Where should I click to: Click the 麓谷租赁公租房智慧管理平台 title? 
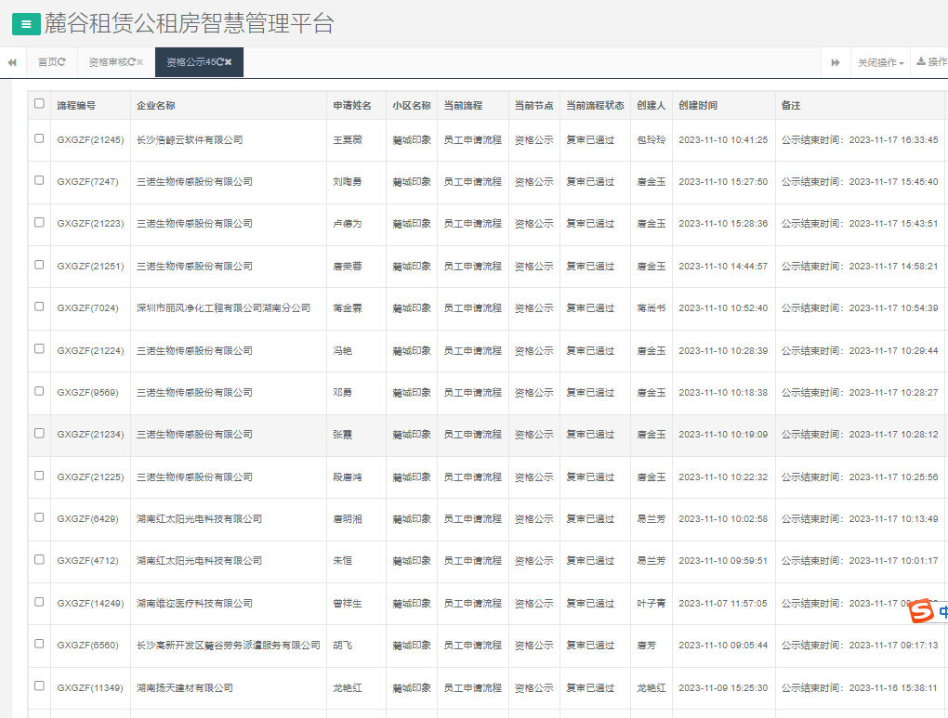coord(186,23)
